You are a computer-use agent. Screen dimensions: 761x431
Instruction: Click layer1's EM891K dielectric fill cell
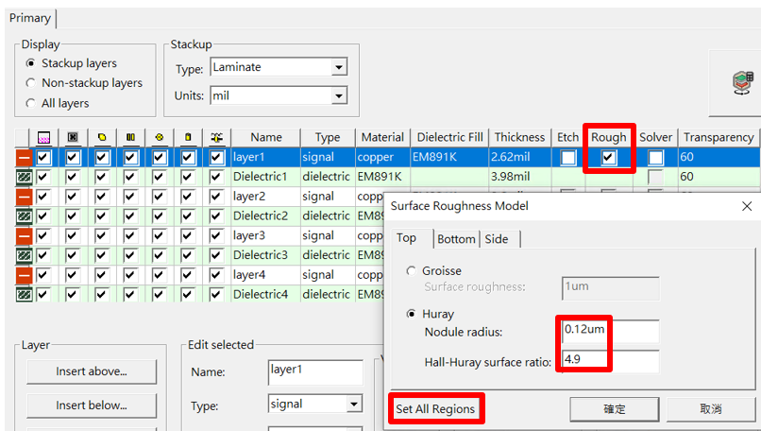tap(450, 158)
